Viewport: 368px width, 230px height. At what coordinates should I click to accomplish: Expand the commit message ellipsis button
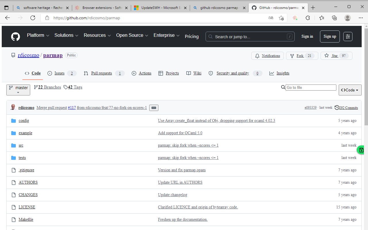point(154,108)
